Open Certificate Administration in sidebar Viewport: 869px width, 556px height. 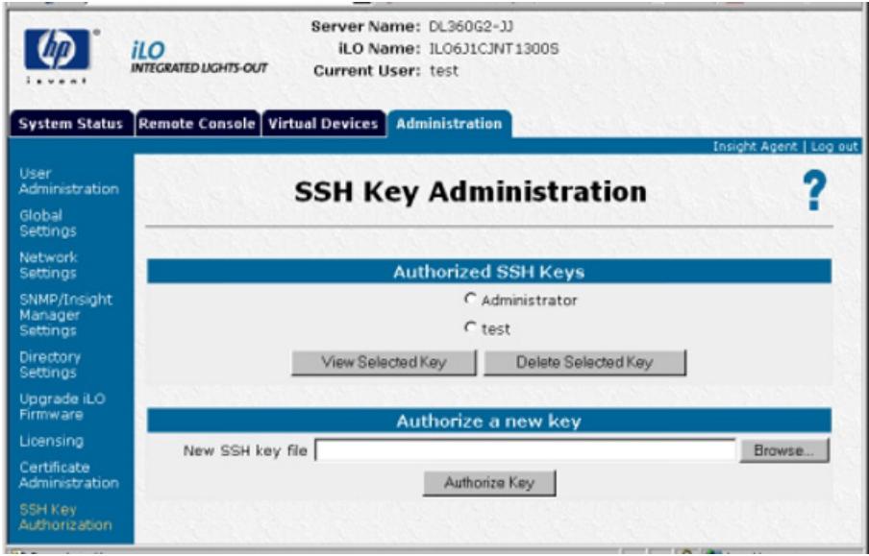tap(68, 475)
